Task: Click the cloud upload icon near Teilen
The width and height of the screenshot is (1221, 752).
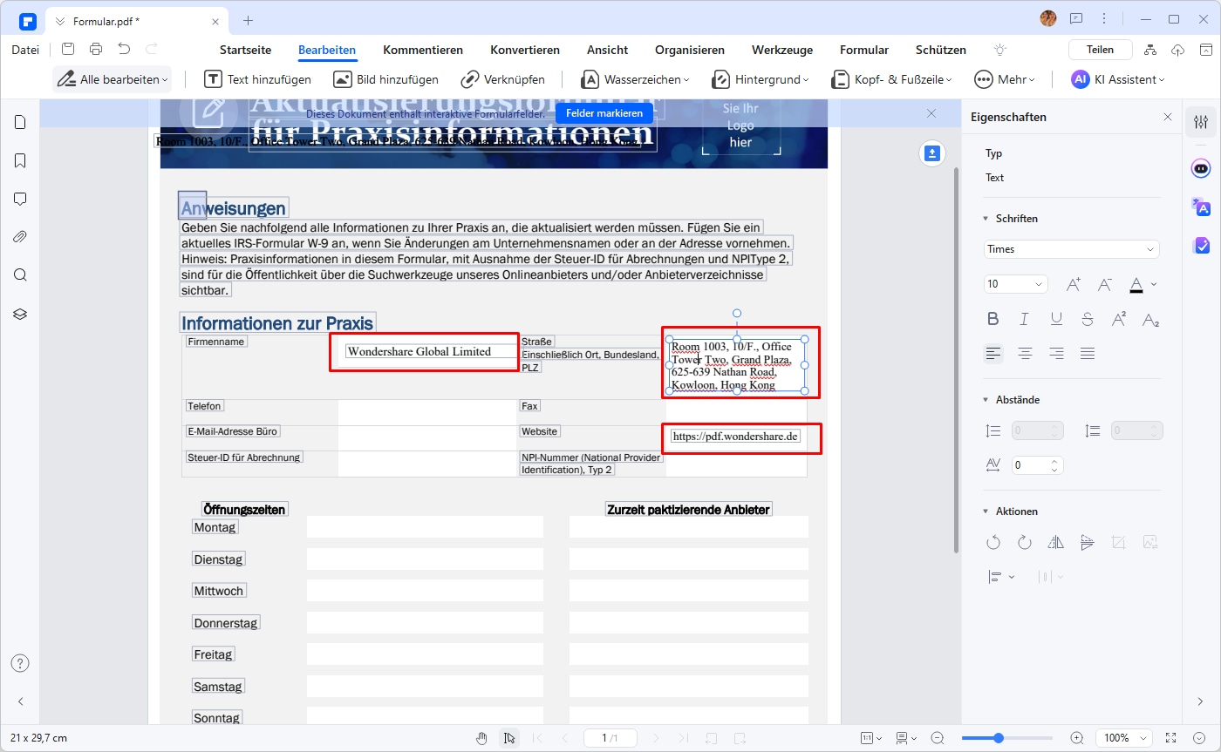Action: point(1178,50)
